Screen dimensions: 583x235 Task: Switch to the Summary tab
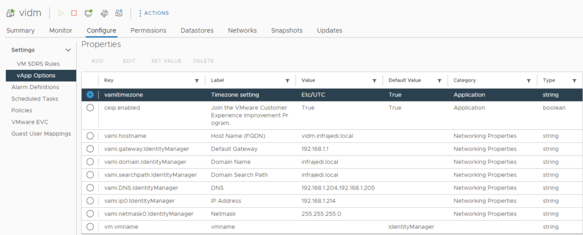coord(20,31)
